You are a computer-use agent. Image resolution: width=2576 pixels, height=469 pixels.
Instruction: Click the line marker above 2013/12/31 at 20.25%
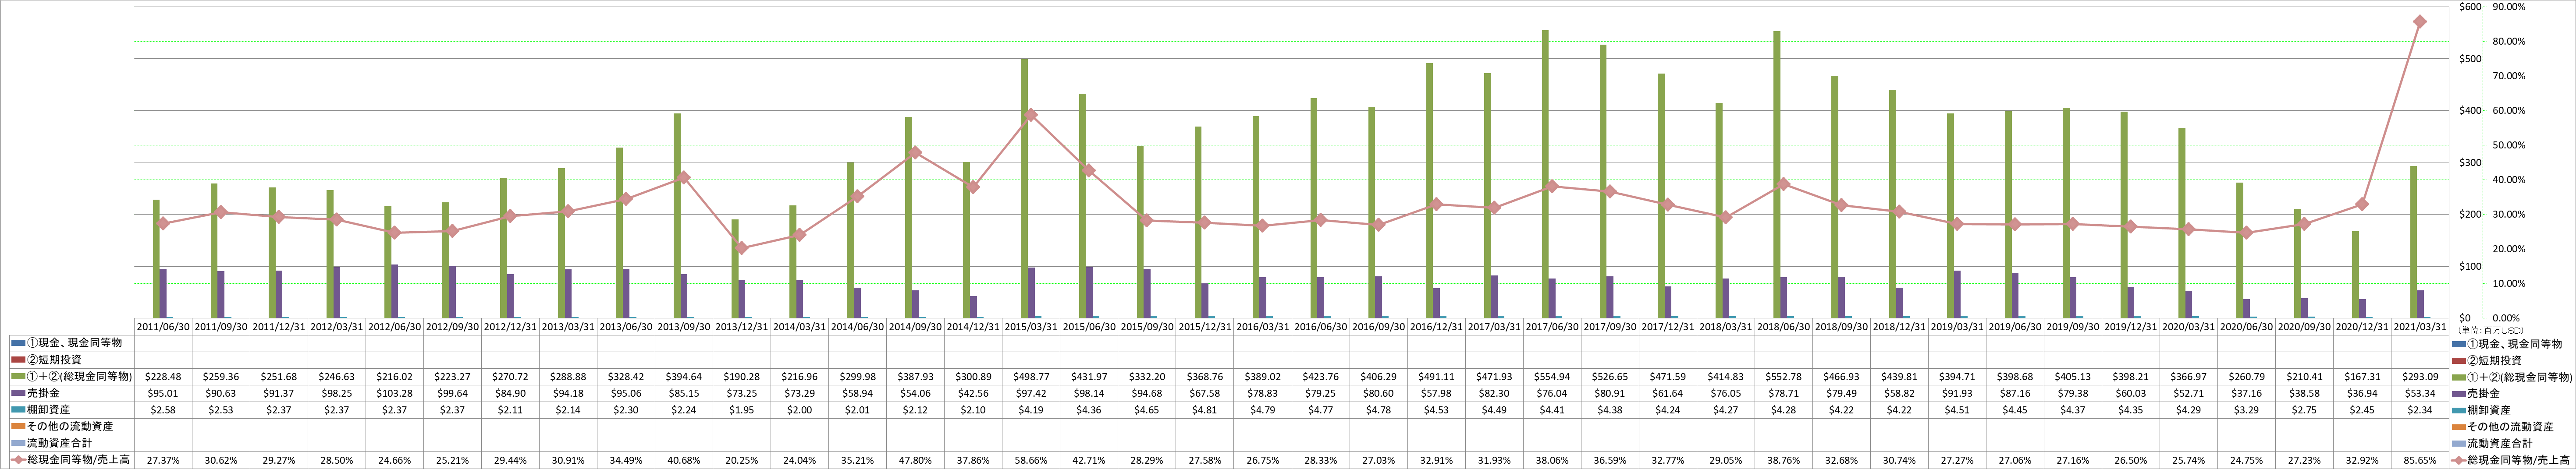point(741,248)
